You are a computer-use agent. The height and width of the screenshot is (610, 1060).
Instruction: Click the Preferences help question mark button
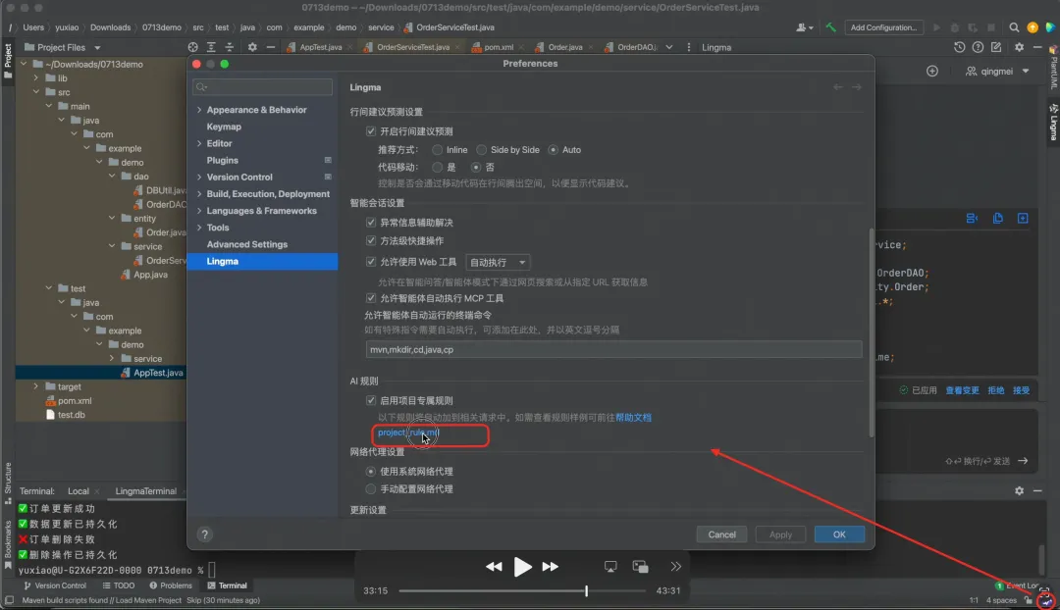click(205, 534)
